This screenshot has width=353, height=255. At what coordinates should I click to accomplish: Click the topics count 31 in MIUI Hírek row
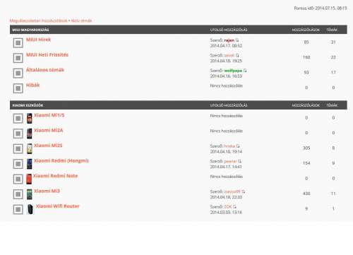click(x=333, y=42)
